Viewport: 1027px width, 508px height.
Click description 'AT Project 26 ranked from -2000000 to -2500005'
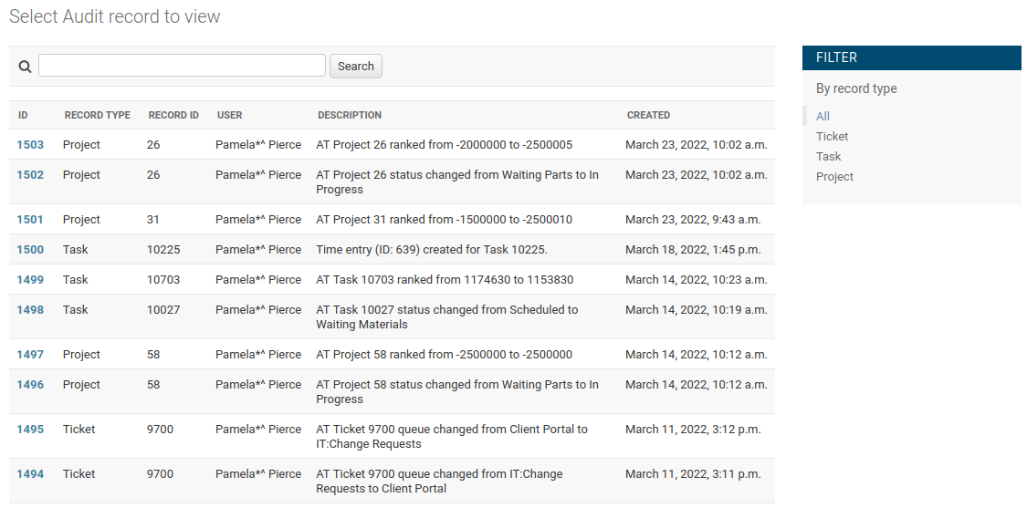pyautogui.click(x=444, y=145)
